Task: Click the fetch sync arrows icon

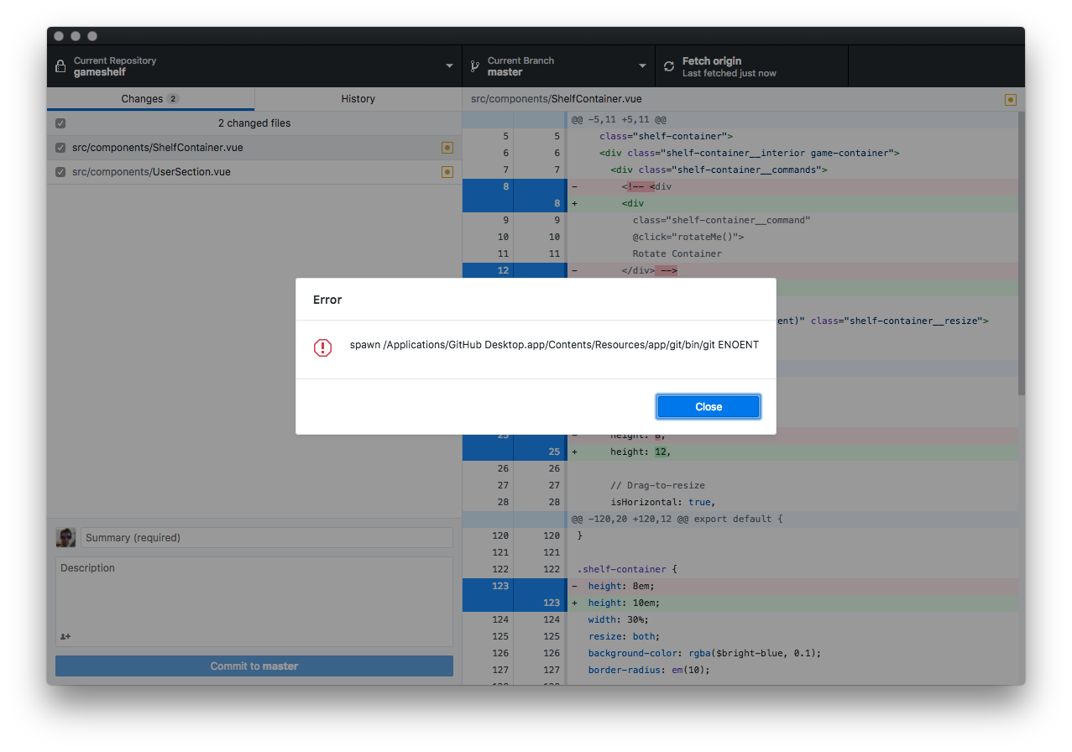Action: 669,66
